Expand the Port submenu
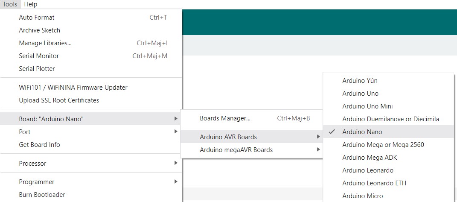This screenshot has height=202, width=457. 25,132
